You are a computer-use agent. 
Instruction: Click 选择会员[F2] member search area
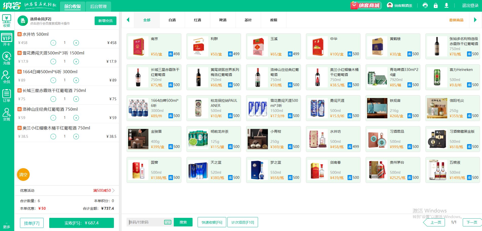coord(50,21)
